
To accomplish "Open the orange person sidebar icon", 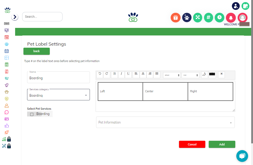I will pos(7,106).
